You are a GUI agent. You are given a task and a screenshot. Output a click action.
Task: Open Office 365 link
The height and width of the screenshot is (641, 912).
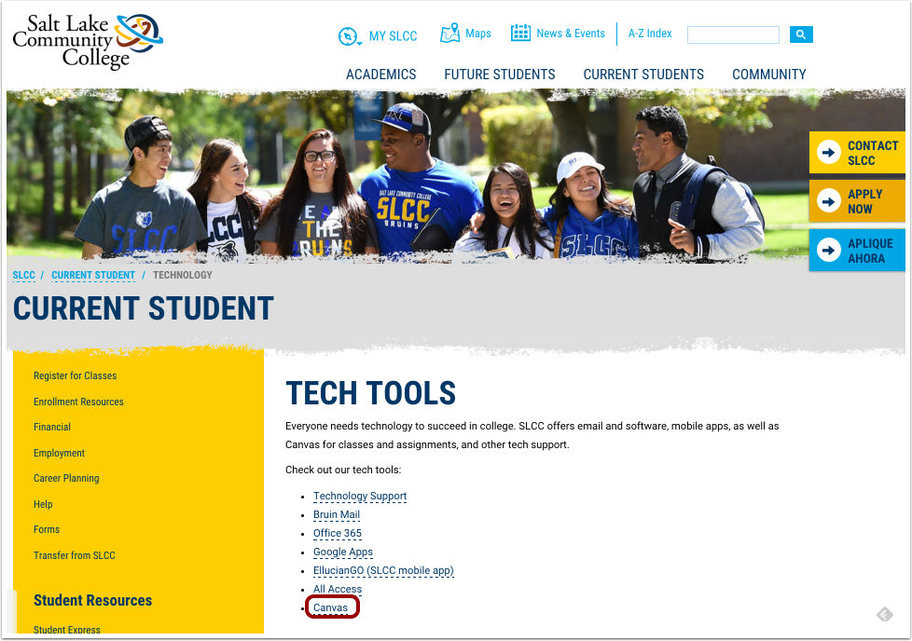[x=337, y=534]
